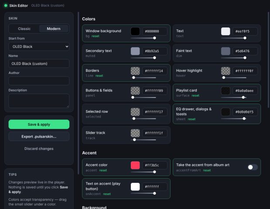Reset the Borders color

(99, 76)
